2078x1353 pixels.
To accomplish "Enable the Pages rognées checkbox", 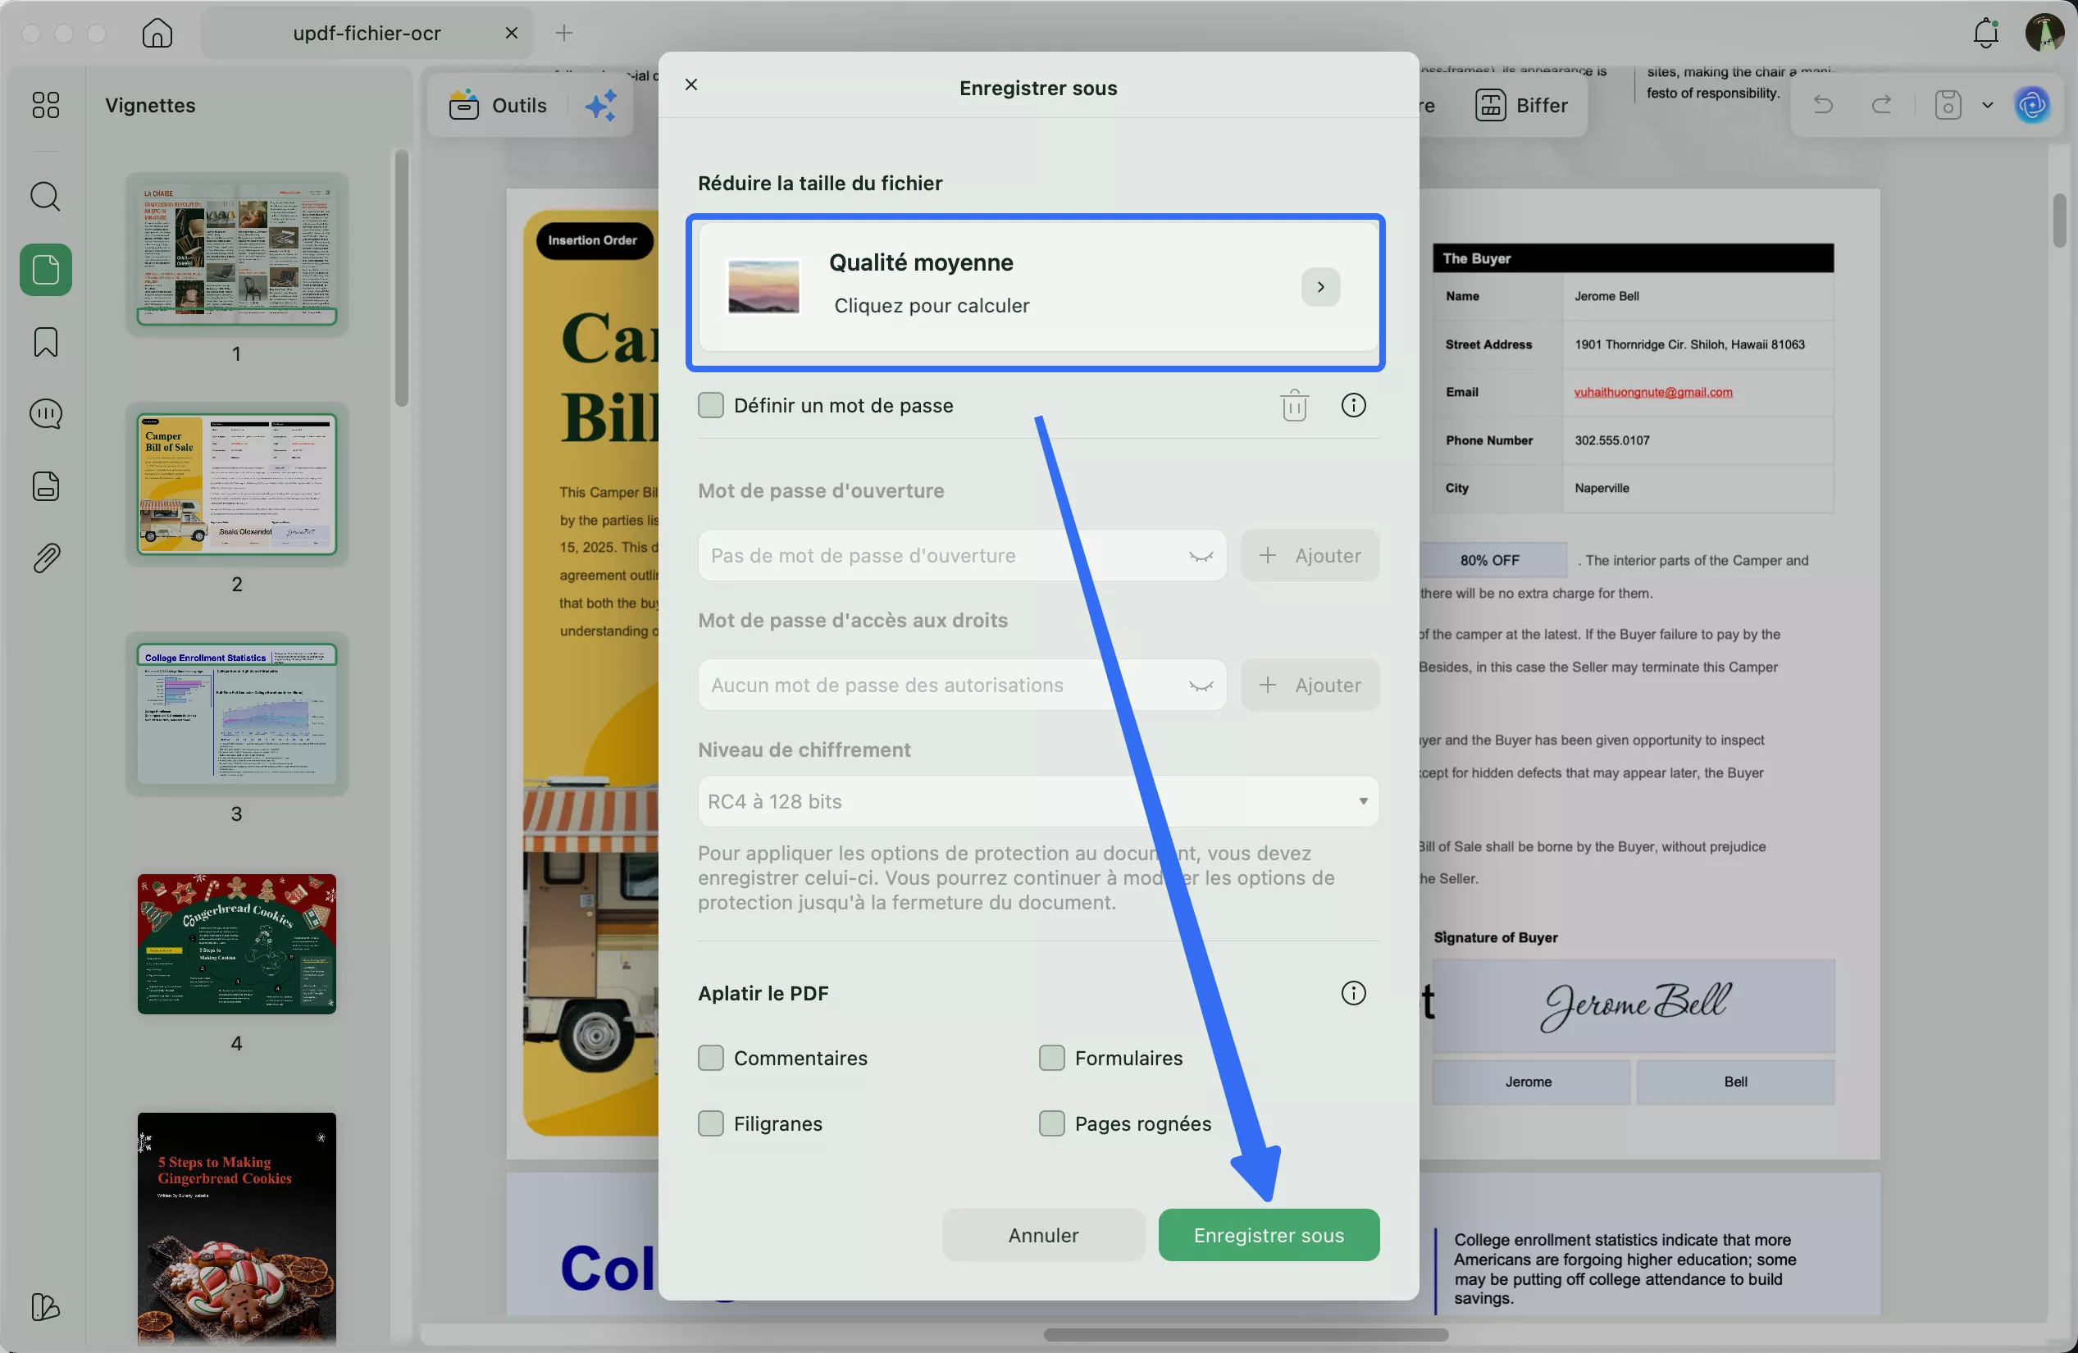I will (1051, 1123).
